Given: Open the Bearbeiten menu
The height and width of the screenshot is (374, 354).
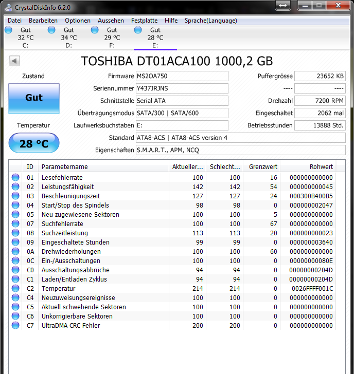Looking at the screenshot, I should [43, 21].
